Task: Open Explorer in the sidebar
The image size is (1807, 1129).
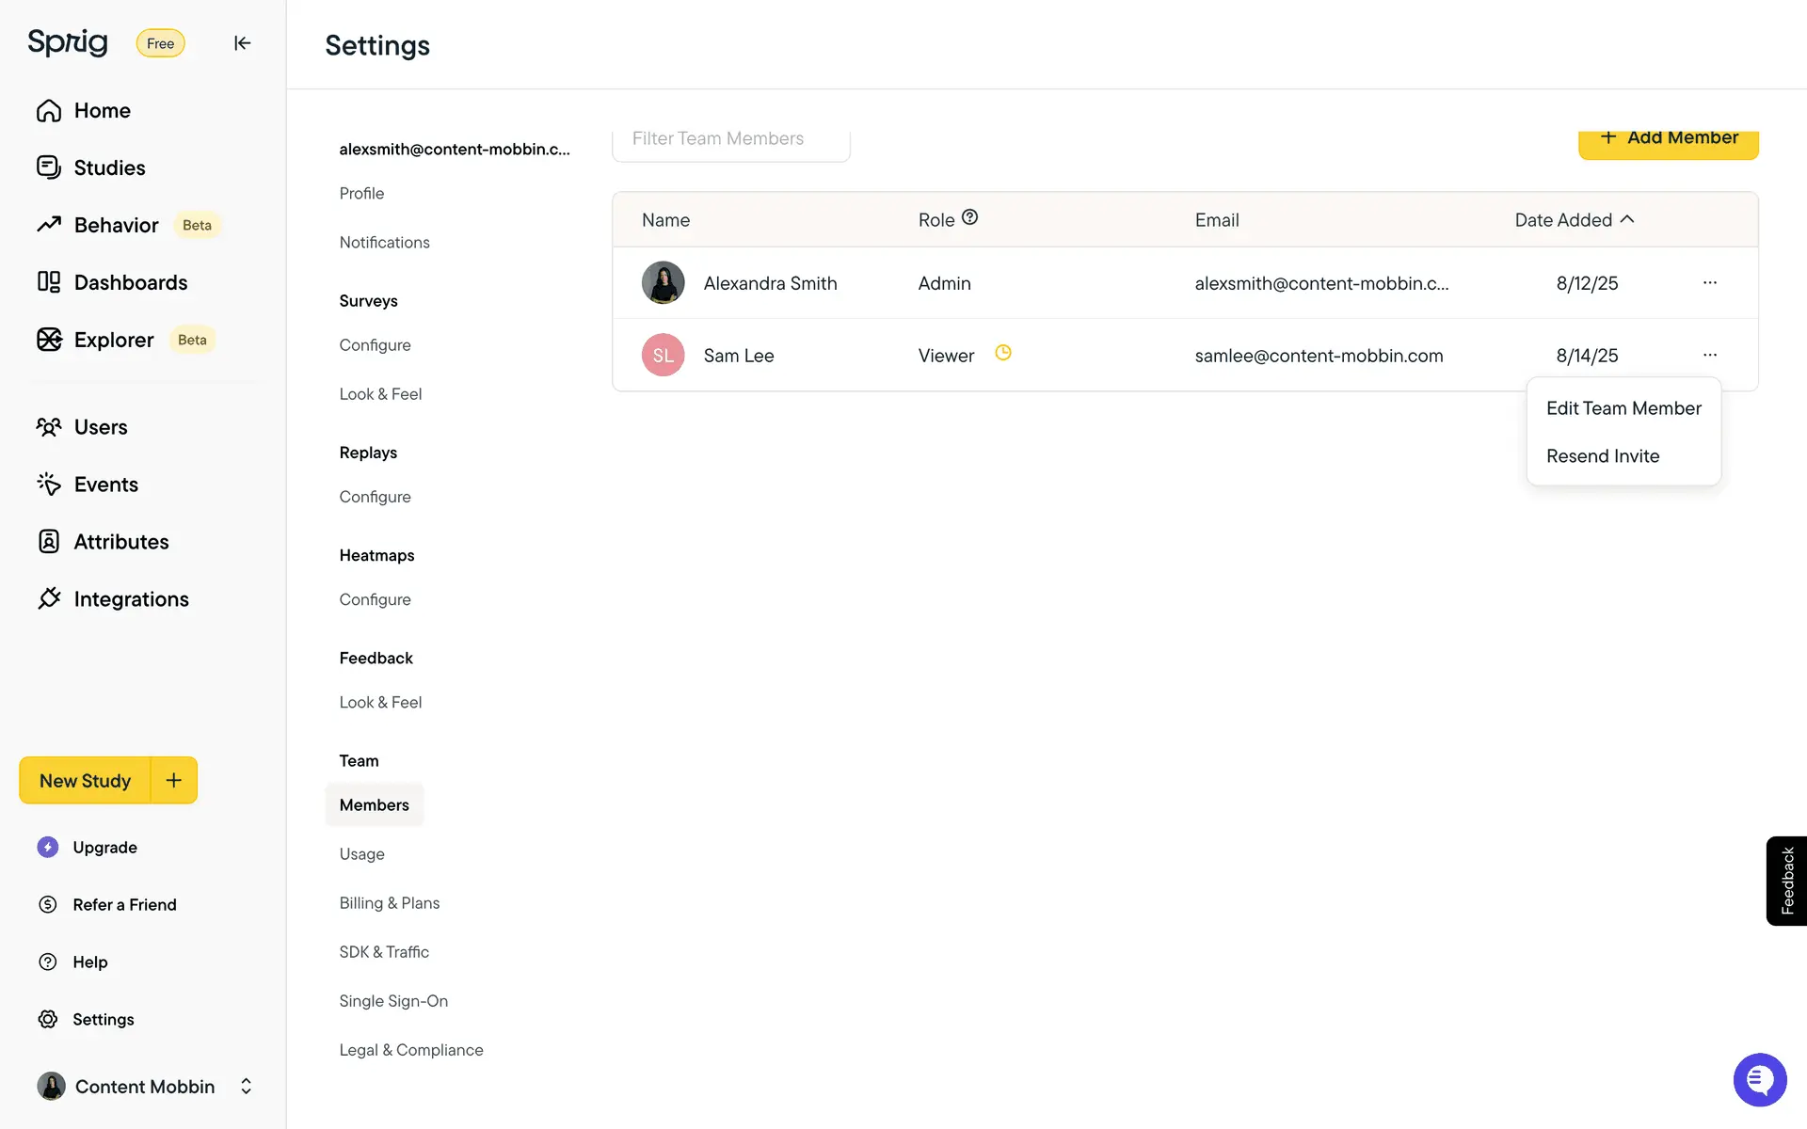Action: click(113, 340)
